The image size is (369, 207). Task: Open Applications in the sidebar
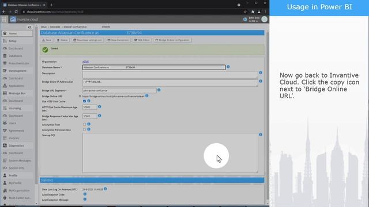17,86
